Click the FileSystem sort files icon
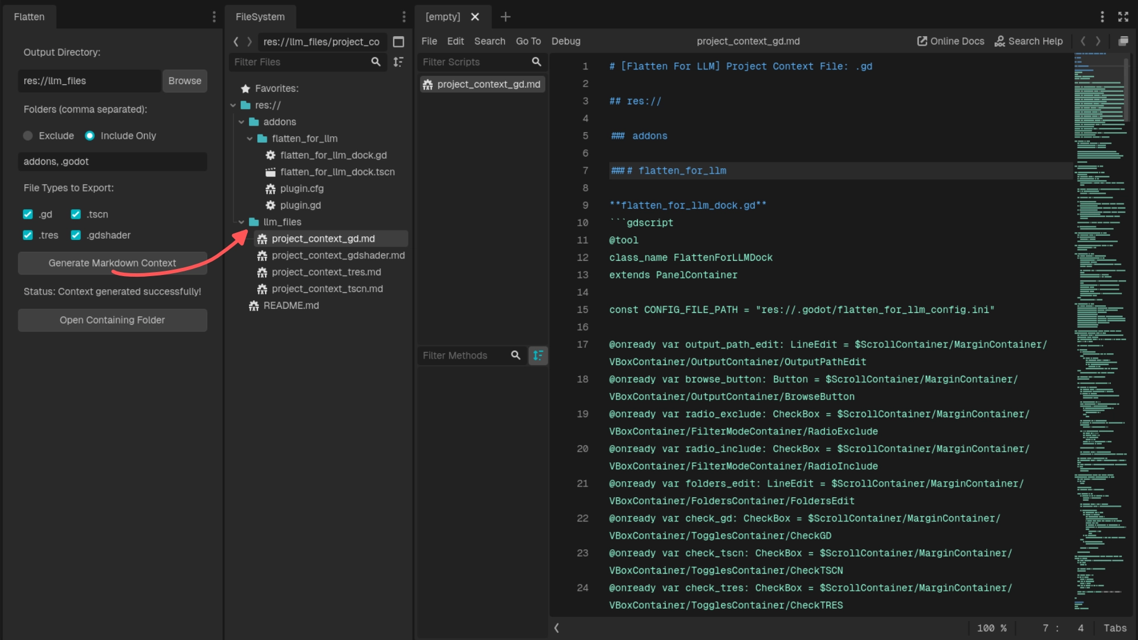Viewport: 1138px width, 640px height. [x=398, y=62]
